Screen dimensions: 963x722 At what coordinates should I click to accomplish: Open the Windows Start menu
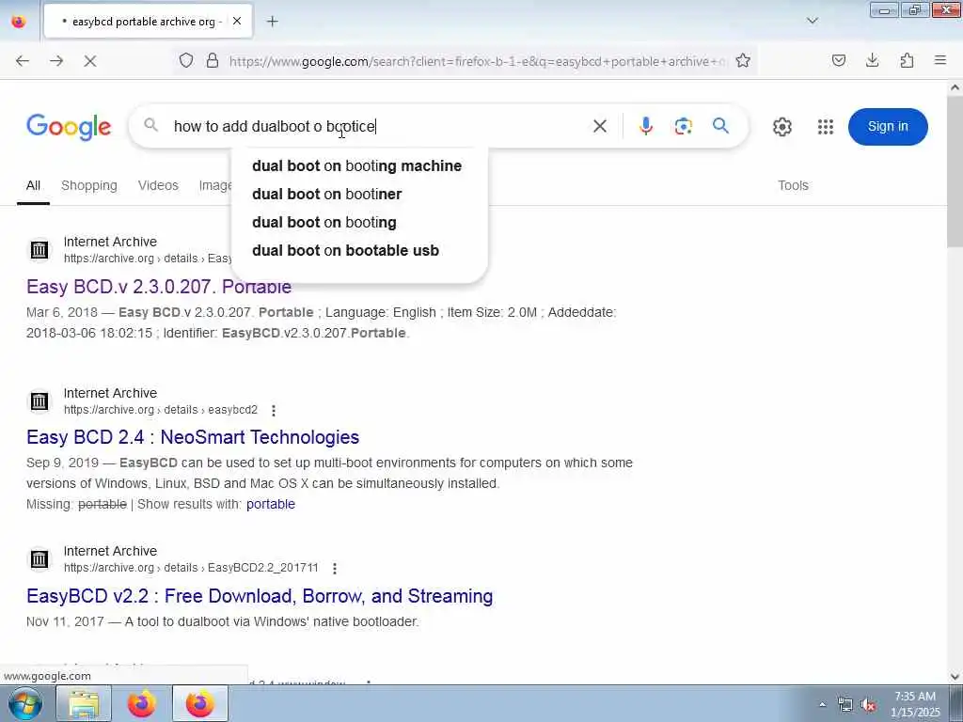[x=24, y=703]
